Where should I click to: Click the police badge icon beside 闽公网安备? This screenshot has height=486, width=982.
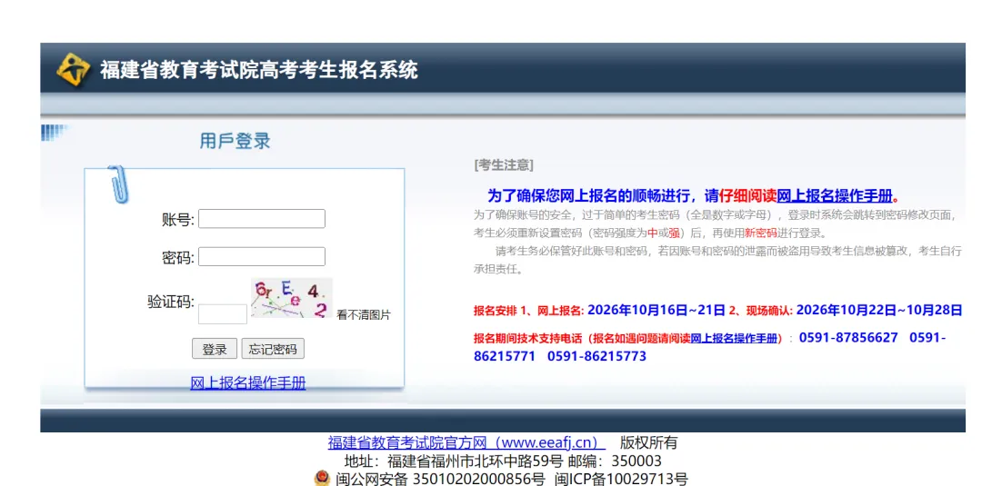[x=322, y=479]
